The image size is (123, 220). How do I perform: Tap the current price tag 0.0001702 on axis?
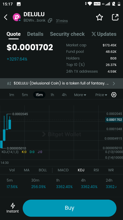(114, 120)
